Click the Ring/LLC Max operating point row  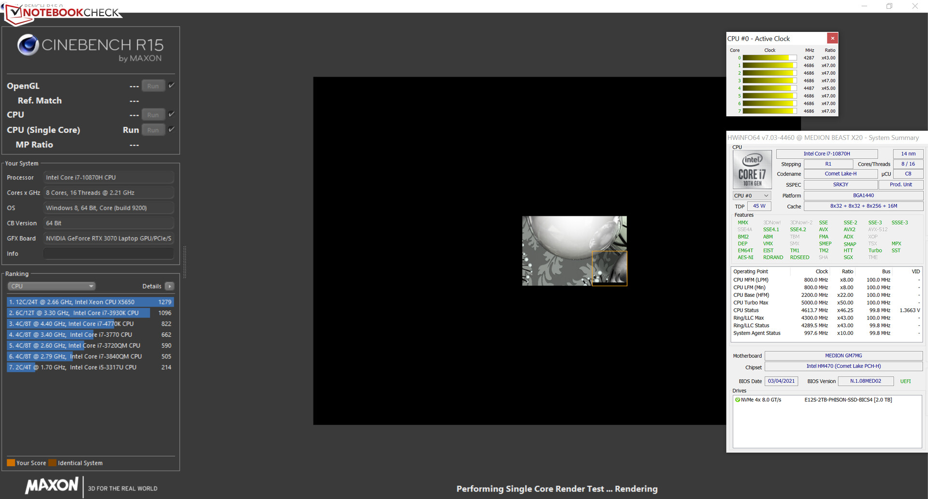pyautogui.click(x=826, y=318)
